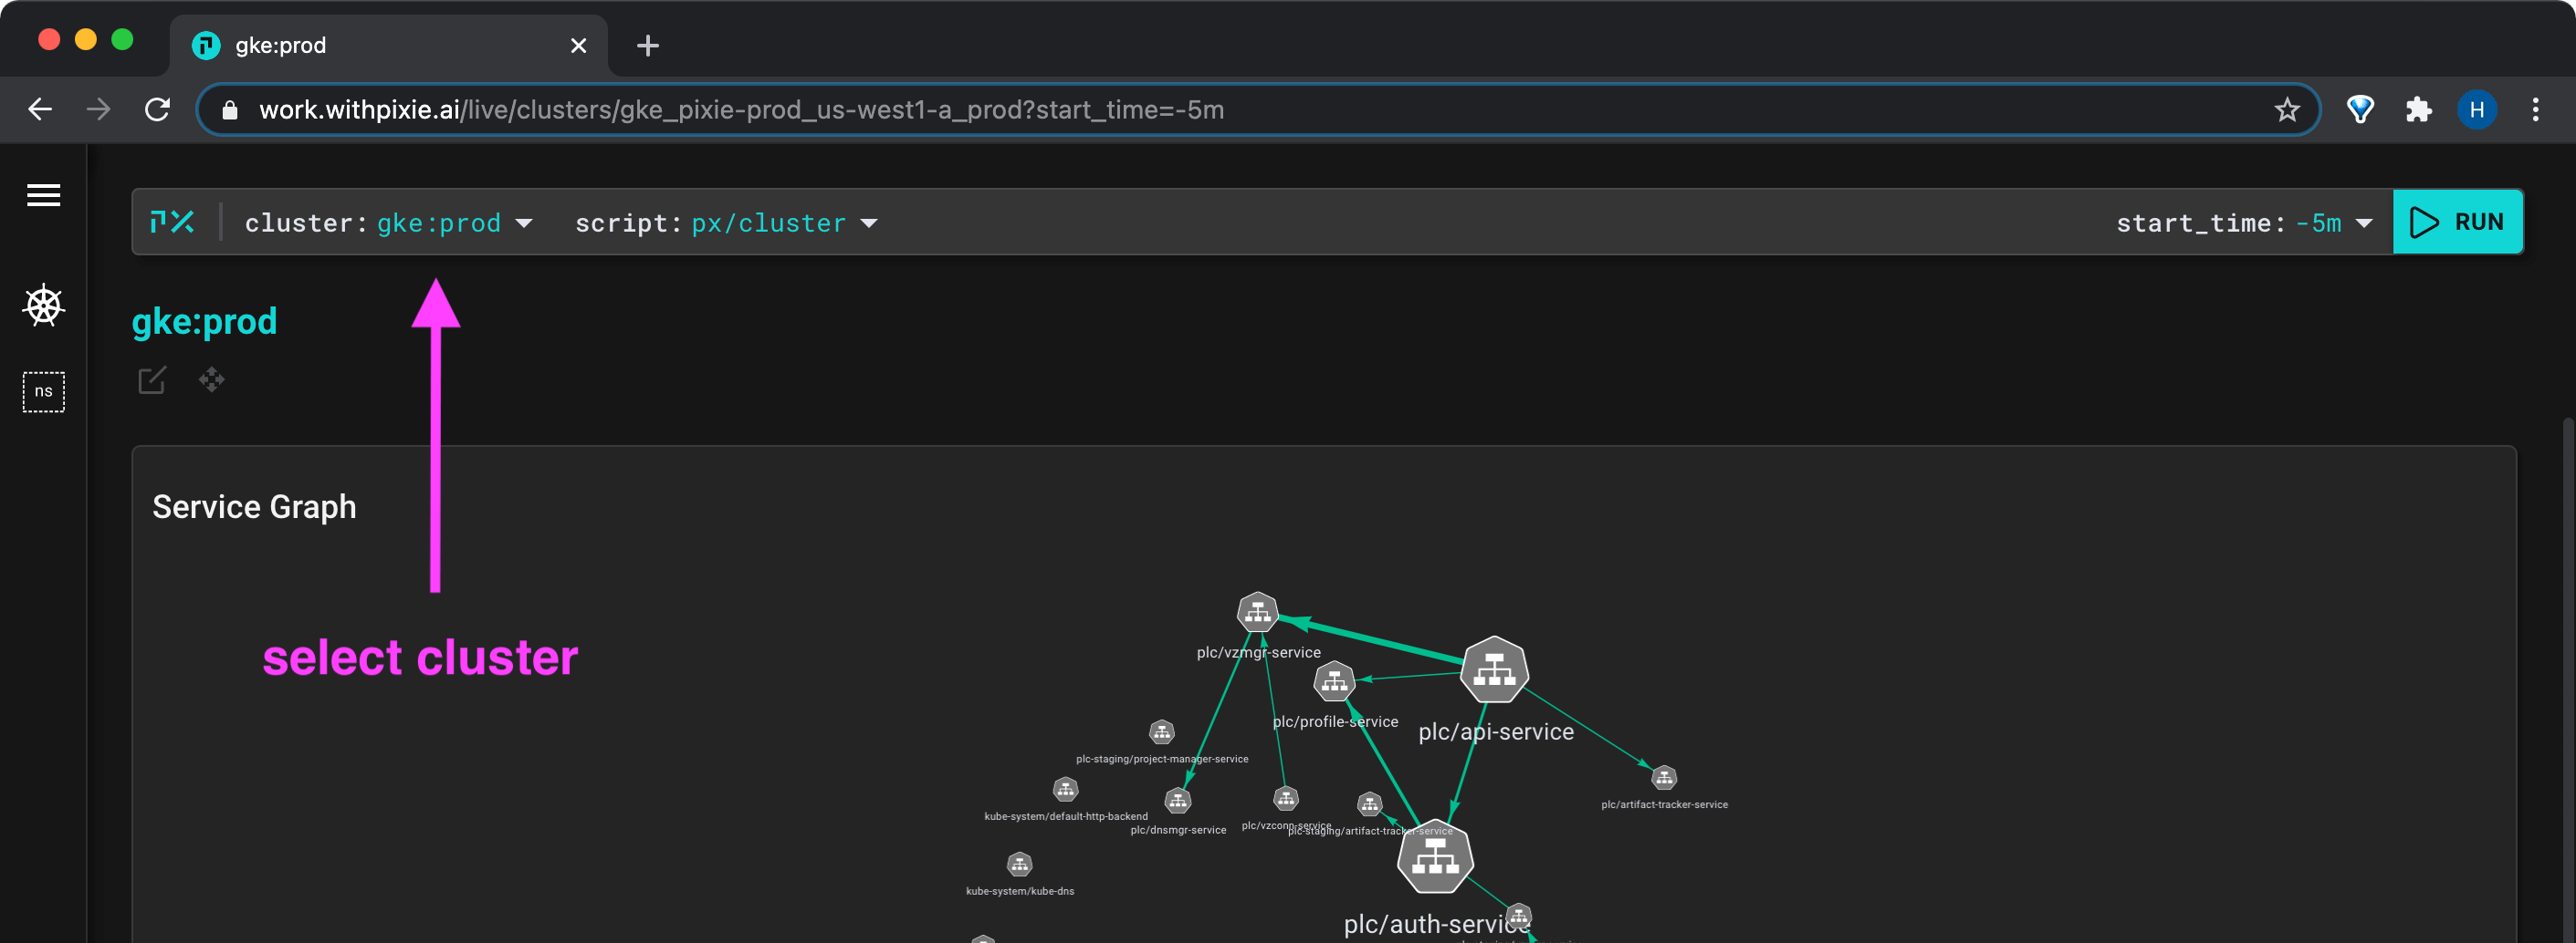Bookmark this page with star icon

click(x=2286, y=109)
